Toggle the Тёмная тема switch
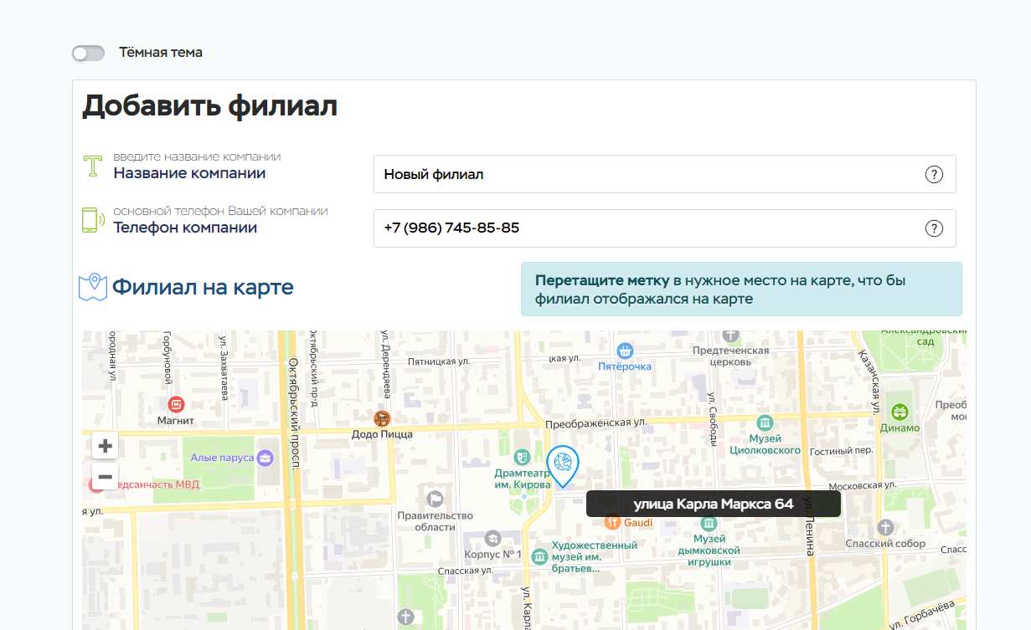Image resolution: width=1031 pixels, height=630 pixels. (x=89, y=54)
